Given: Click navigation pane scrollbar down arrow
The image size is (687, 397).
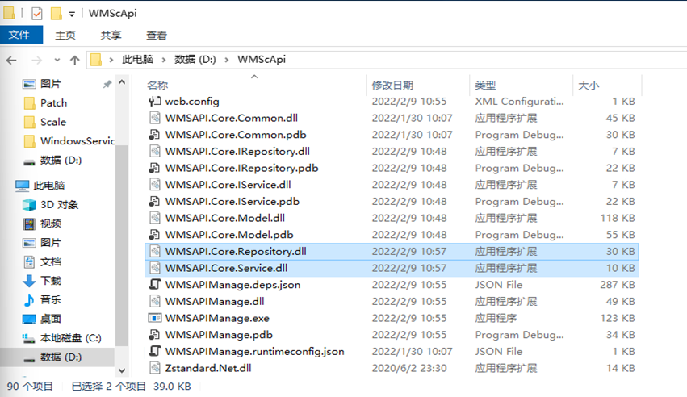Looking at the screenshot, I should 122,370.
